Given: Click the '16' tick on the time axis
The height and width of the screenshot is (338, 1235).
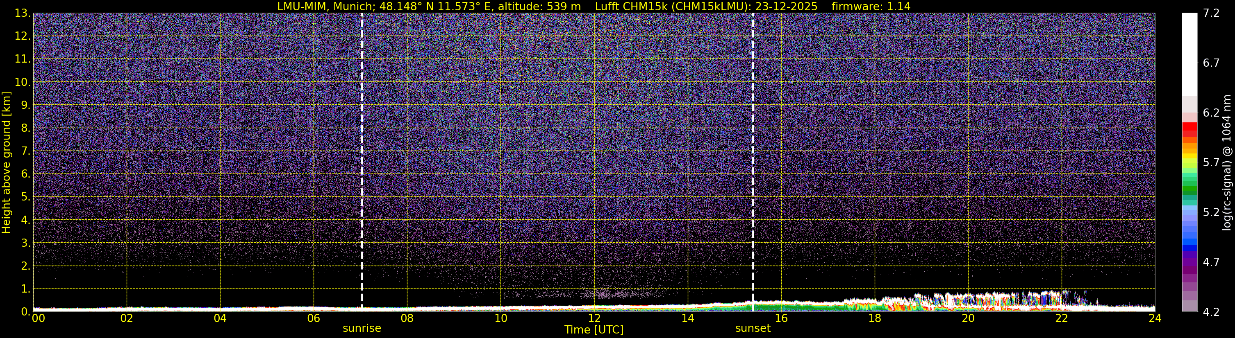Looking at the screenshot, I should pos(781,319).
